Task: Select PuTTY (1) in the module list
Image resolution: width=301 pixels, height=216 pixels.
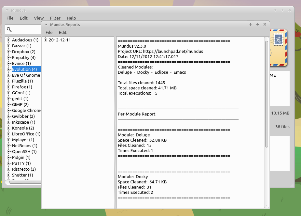Action: (x=21, y=163)
